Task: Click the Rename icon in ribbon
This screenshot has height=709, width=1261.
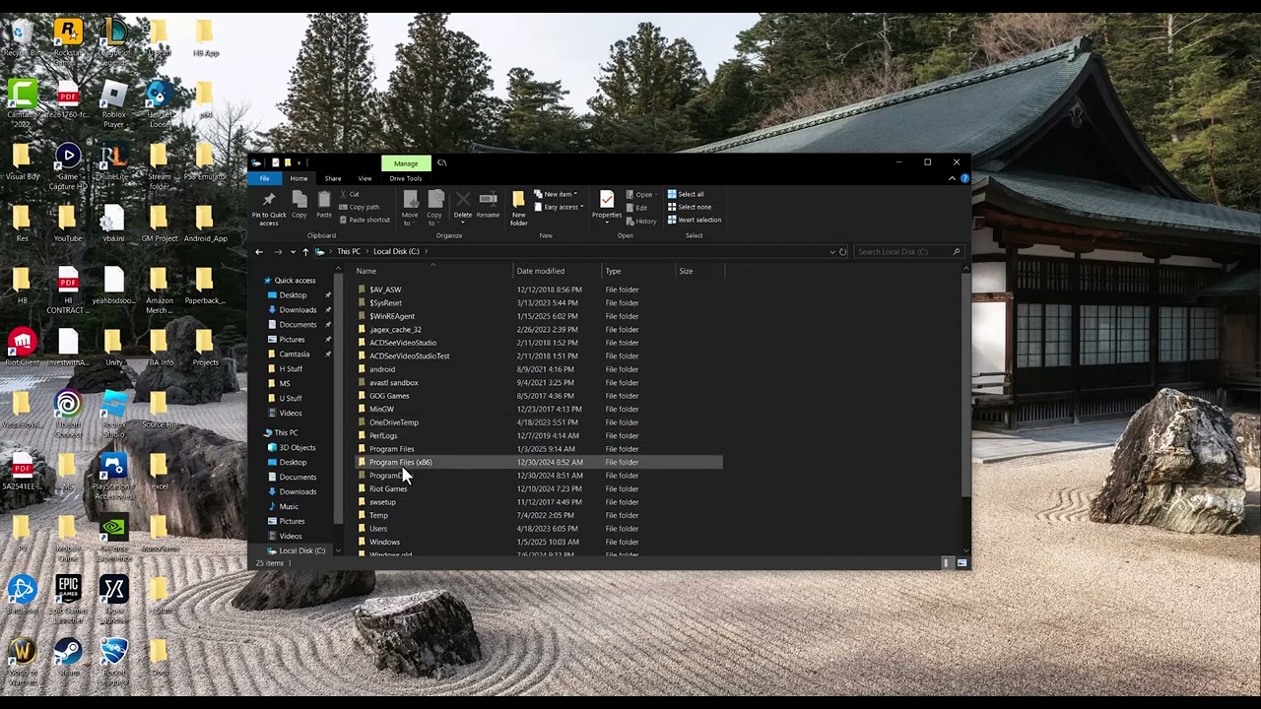Action: pyautogui.click(x=488, y=205)
